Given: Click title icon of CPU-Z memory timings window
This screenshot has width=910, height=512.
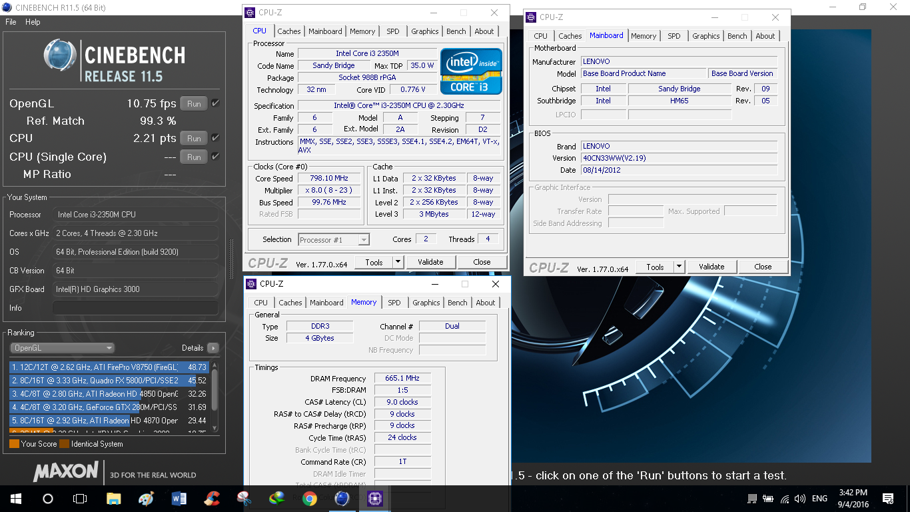Looking at the screenshot, I should click(250, 284).
